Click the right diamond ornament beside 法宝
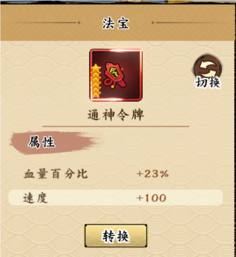 tap(153, 23)
